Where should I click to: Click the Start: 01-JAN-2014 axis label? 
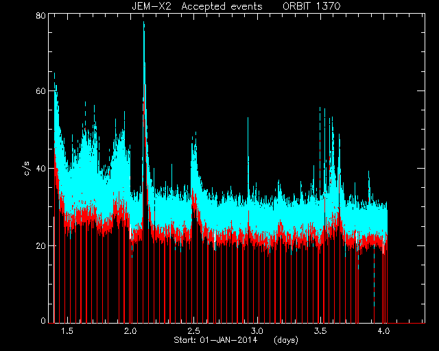click(215, 340)
